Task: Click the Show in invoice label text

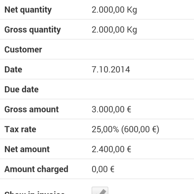Action: pos(35,192)
